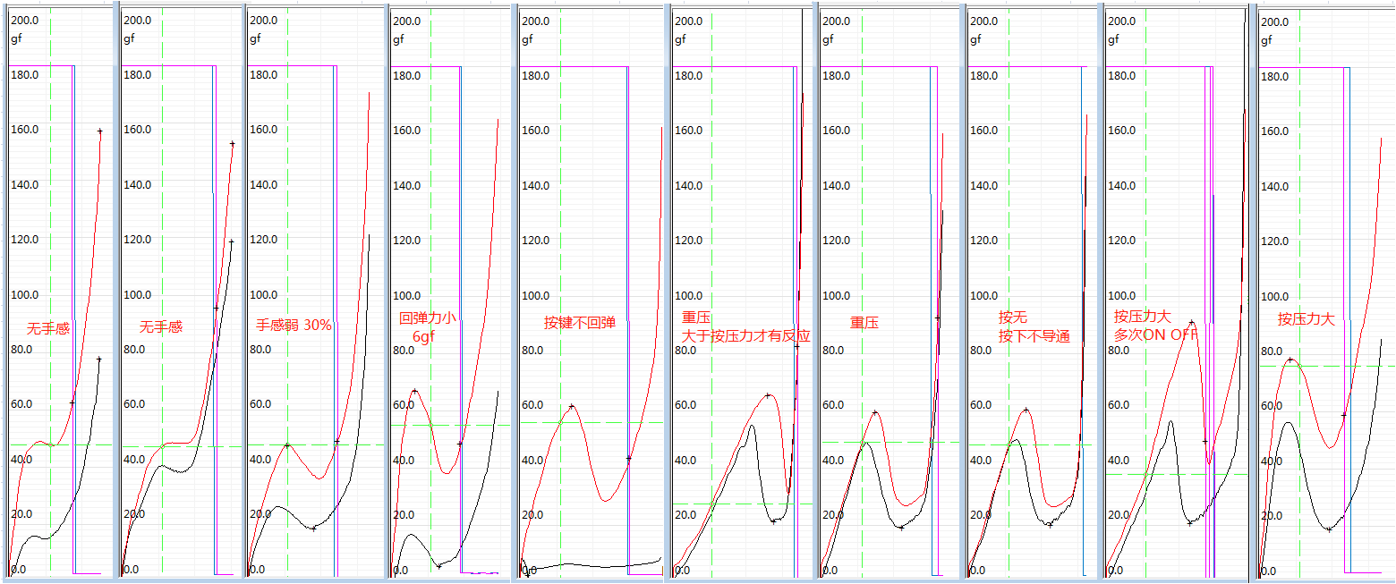This screenshot has height=584, width=1396.
Task: Select the "手感弱 30%" annotation text
Action: pyautogui.click(x=294, y=325)
